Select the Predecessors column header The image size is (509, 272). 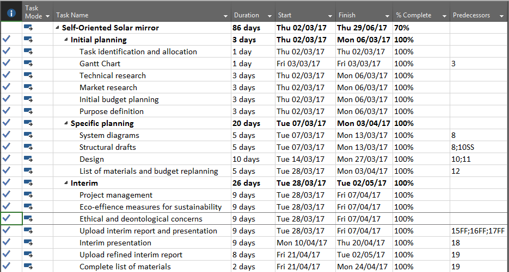click(471, 15)
